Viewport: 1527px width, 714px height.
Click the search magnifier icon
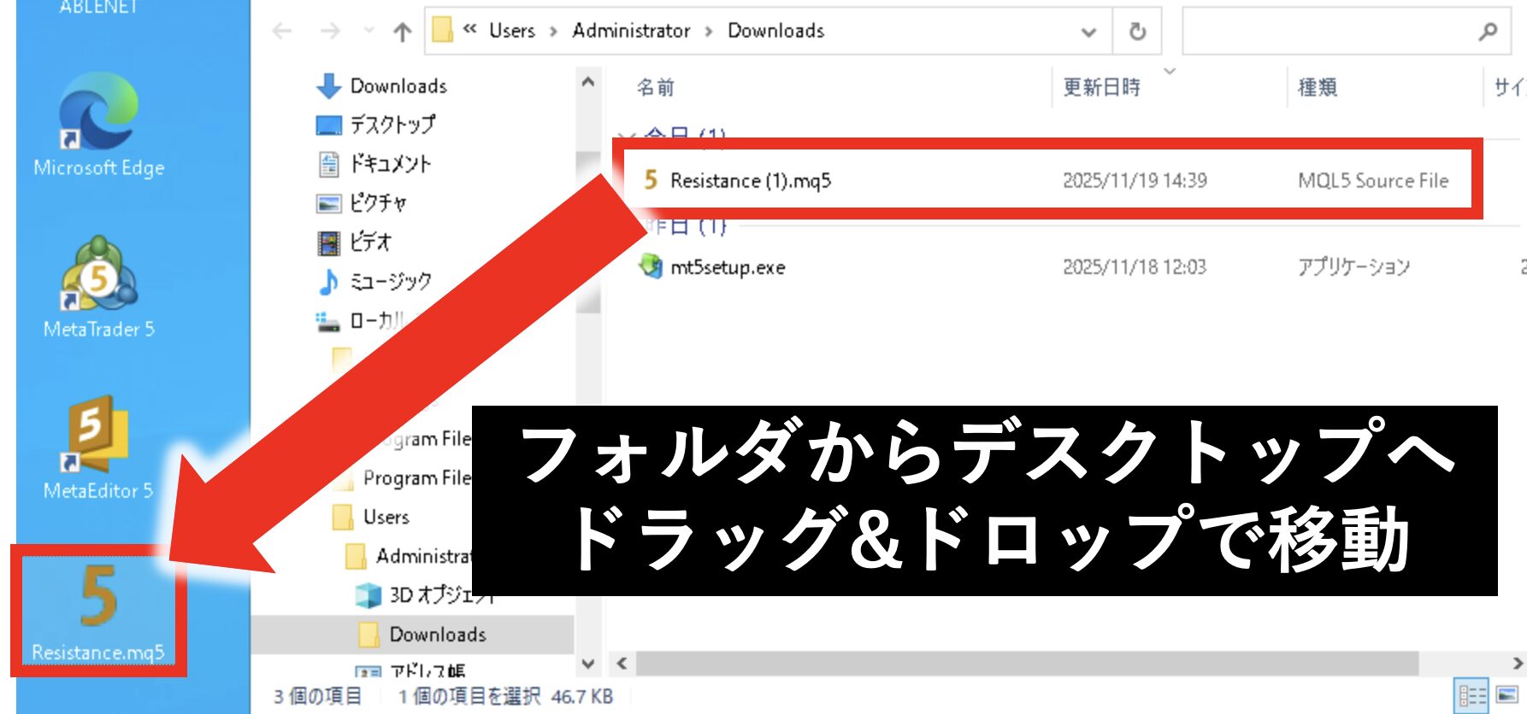coord(1487,32)
